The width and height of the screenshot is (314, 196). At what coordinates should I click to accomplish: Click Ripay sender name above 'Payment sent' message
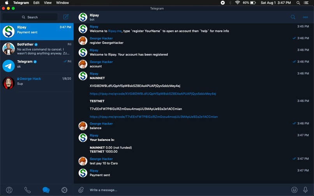click(94, 171)
